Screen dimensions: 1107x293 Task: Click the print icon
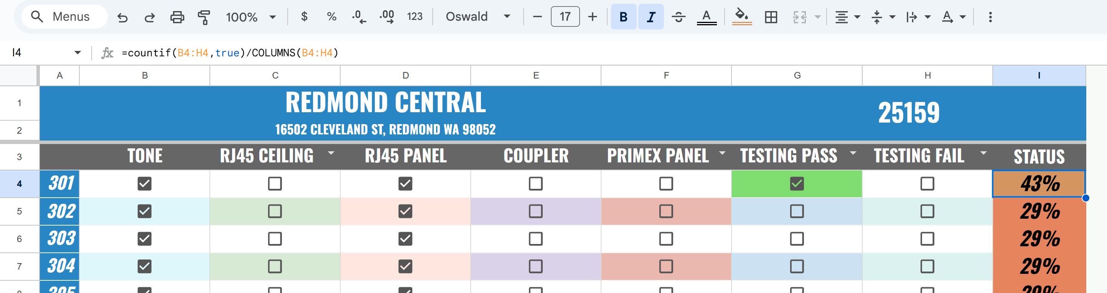tap(177, 17)
